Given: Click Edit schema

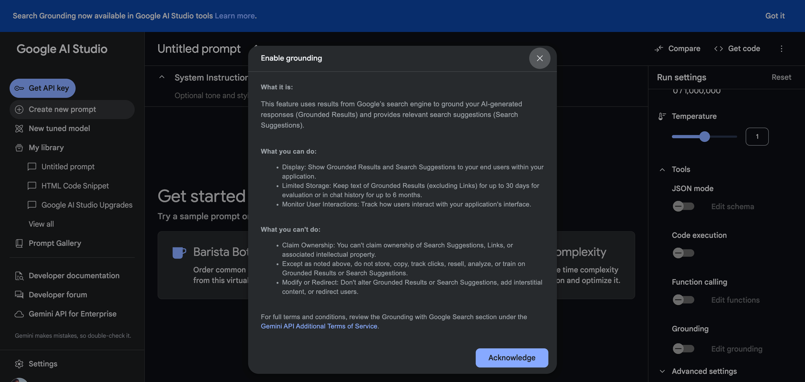Looking at the screenshot, I should click(733, 206).
